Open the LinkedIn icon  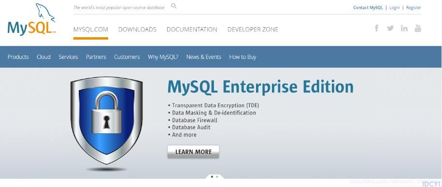[x=404, y=28]
